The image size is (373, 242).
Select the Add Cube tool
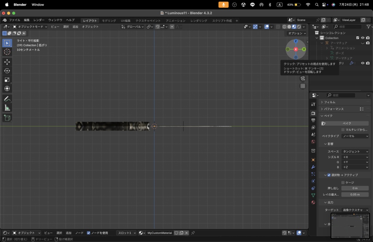[7, 118]
